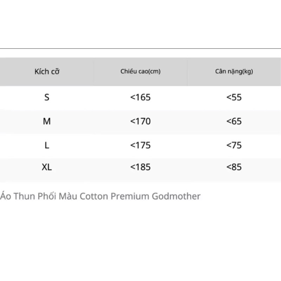The height and width of the screenshot is (281, 281).
Task: Click the <55 weight value
Action: point(234,97)
